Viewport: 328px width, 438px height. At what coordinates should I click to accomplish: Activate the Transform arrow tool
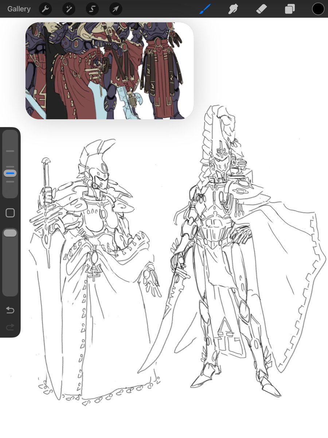pyautogui.click(x=115, y=9)
